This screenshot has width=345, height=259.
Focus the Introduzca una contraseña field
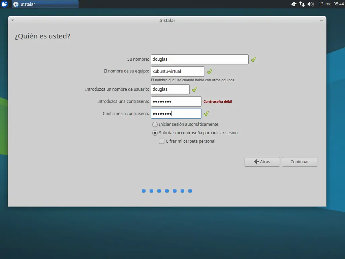pos(176,102)
